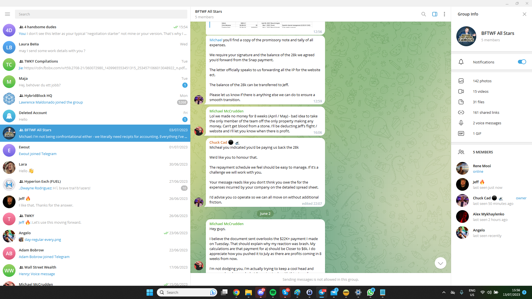Viewport: 532px width, 299px height.
Task: Click the chat list Search field
Action: point(101,14)
